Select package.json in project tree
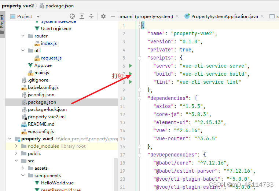Viewport: 279px width, 191px height. [x=42, y=102]
